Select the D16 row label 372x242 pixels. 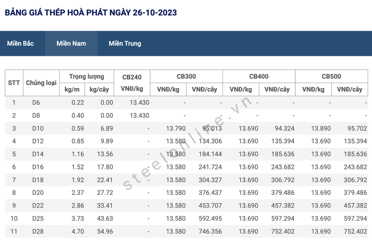coord(38,167)
